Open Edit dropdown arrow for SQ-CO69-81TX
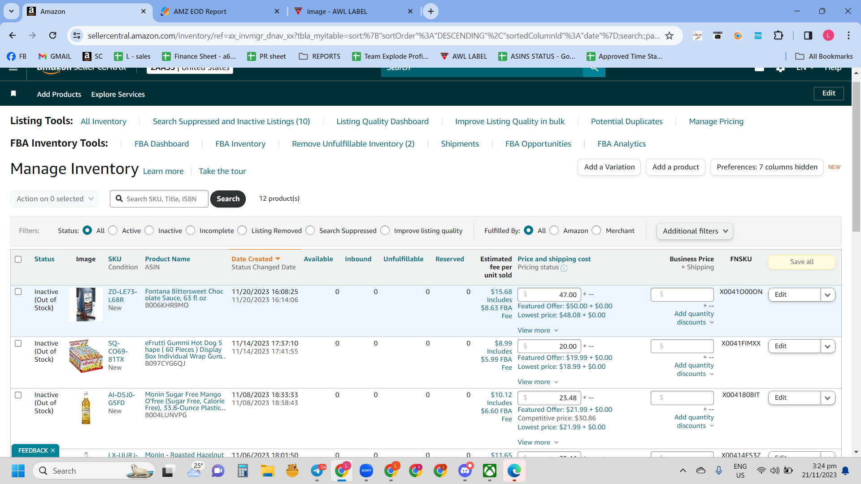The image size is (861, 484). [x=828, y=346]
